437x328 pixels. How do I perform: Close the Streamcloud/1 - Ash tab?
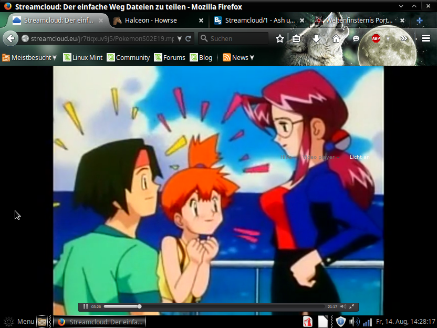coord(301,20)
